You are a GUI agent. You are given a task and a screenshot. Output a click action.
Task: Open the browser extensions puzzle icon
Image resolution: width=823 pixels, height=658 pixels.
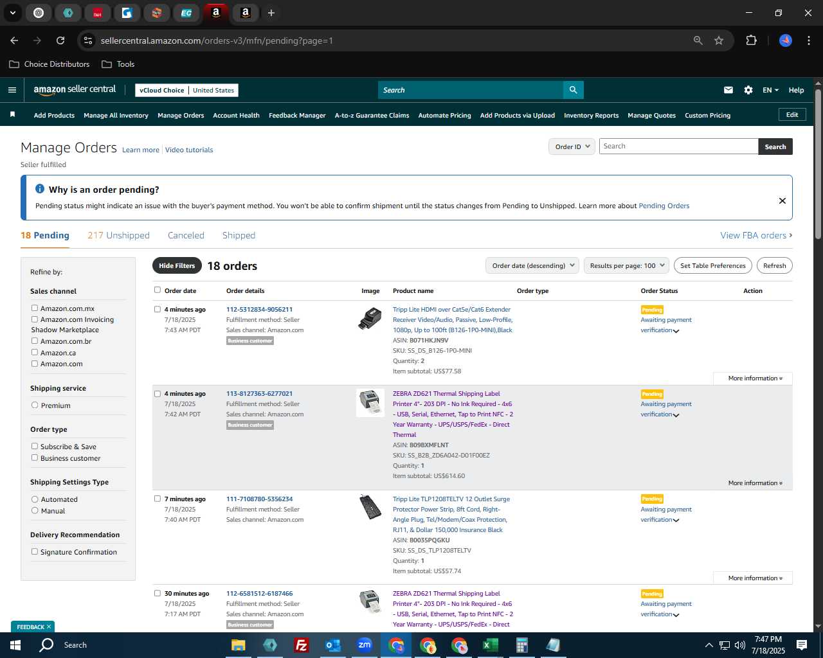click(751, 40)
